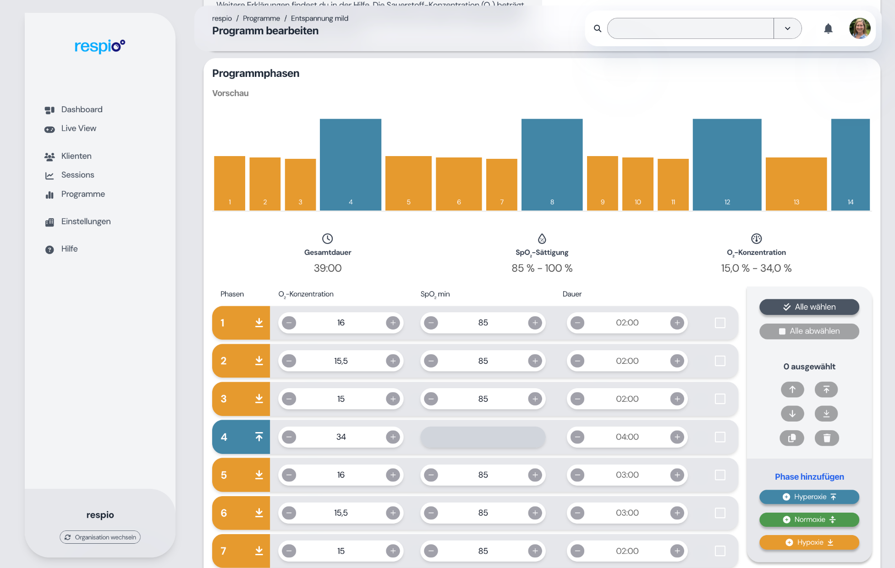
Task: Go to Klienten in the sidebar
Action: (x=76, y=156)
